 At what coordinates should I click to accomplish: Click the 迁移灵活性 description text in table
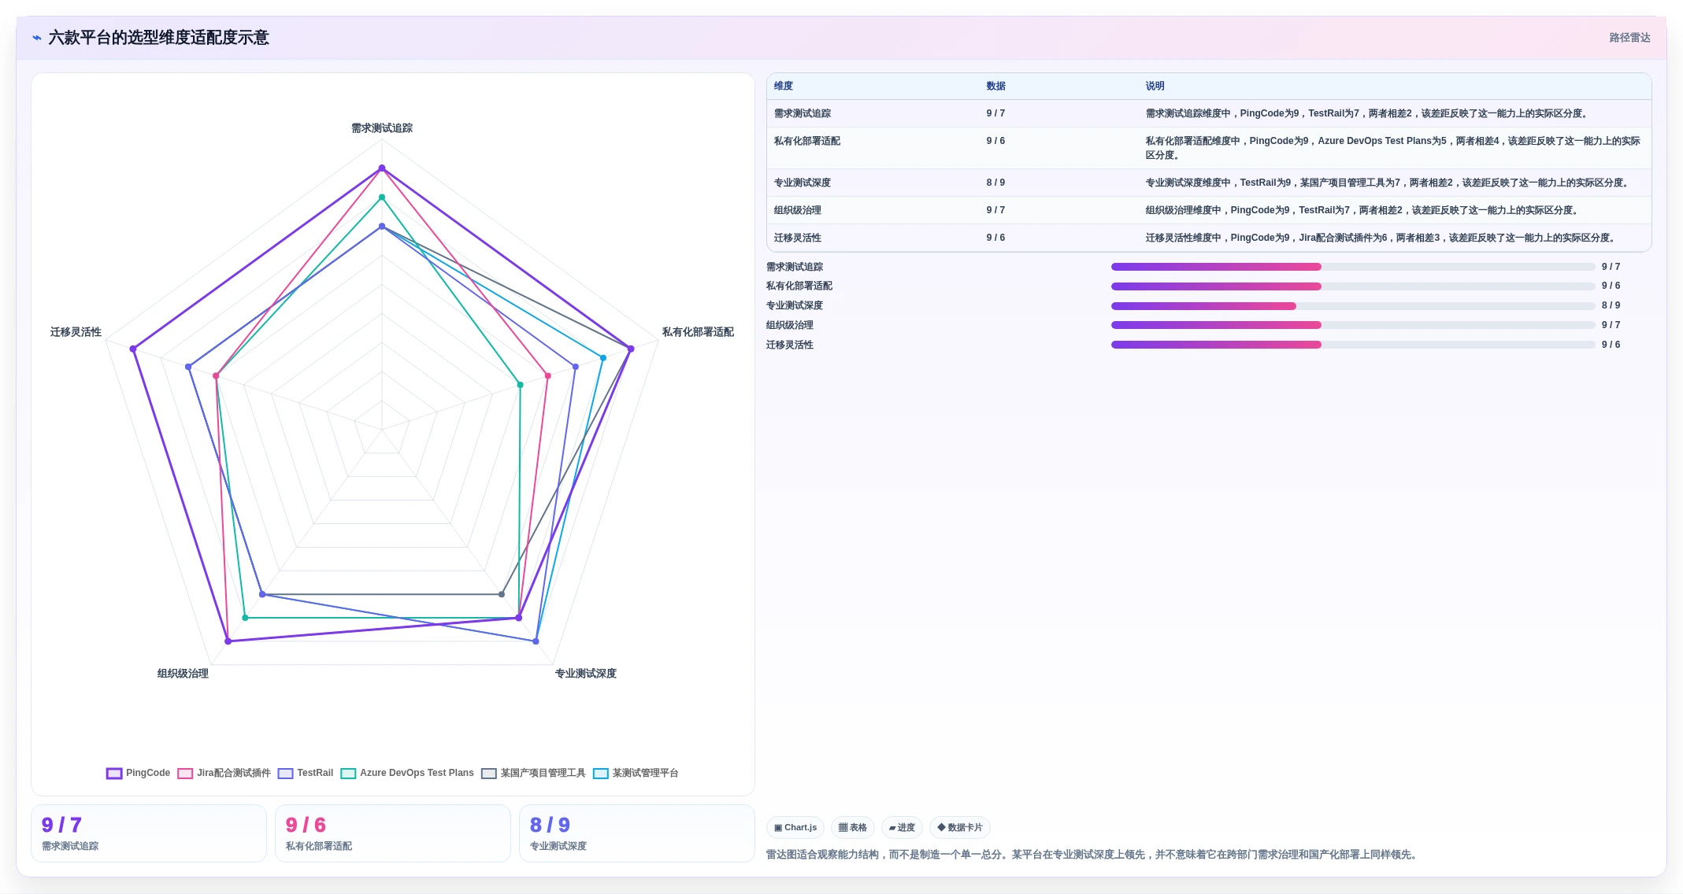(1382, 238)
